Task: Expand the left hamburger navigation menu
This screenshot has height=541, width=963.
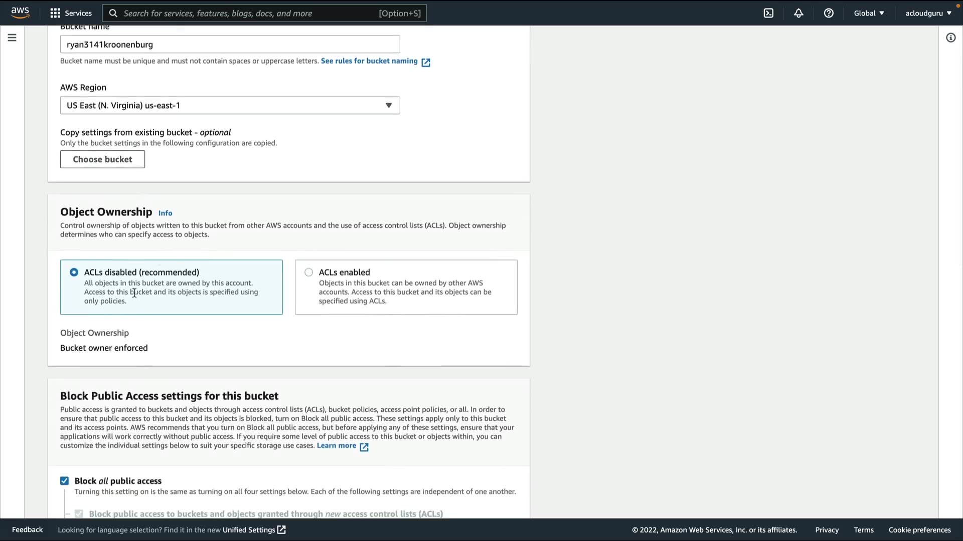Action: [x=12, y=38]
